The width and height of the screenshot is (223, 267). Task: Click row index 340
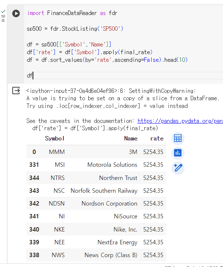pyautogui.click(x=34, y=230)
